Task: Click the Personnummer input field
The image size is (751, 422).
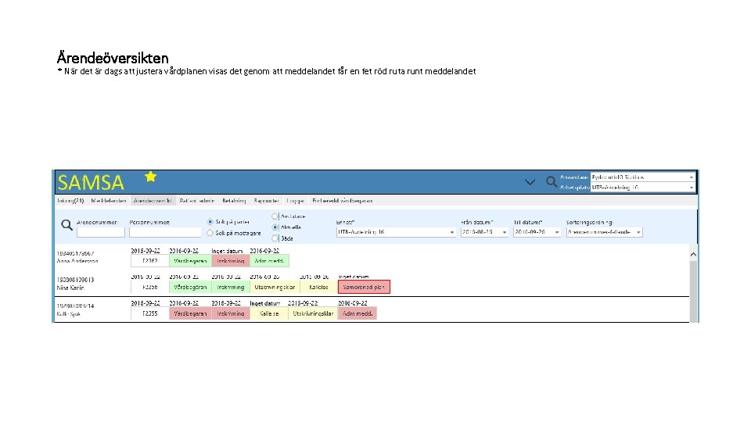Action: click(x=165, y=233)
